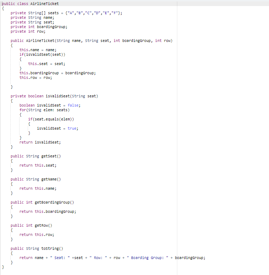Click the 'private String name;' field line
This screenshot has height=275, width=269.
[32, 17]
